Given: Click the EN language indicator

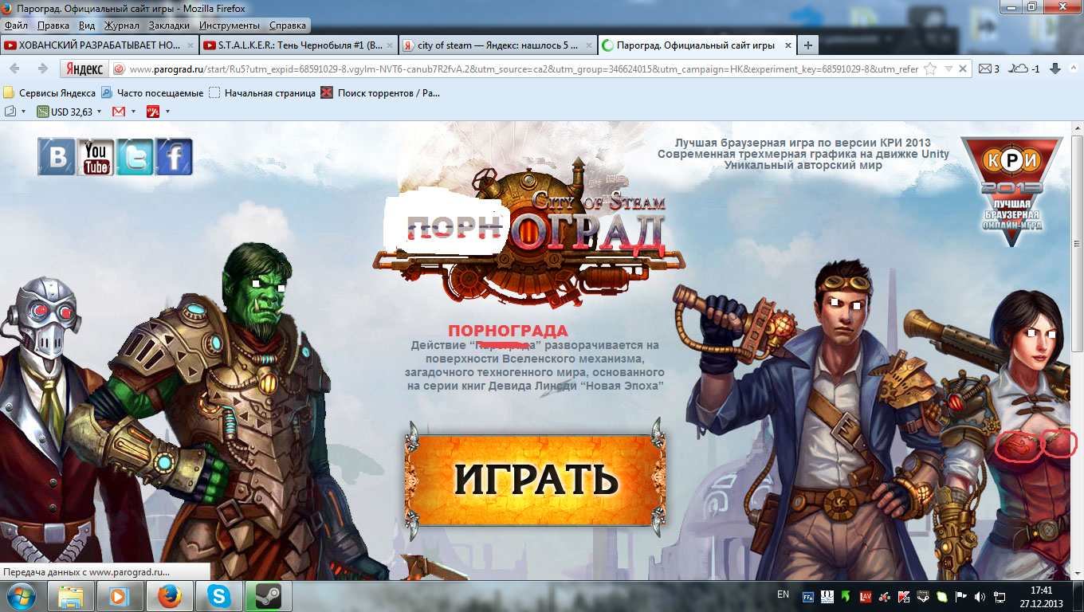Looking at the screenshot, I should coord(783,594).
